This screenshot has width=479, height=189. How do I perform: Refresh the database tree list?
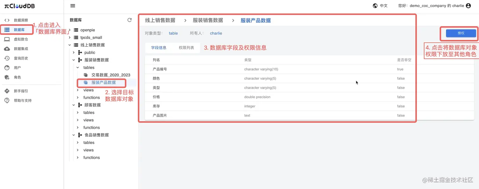(x=130, y=20)
